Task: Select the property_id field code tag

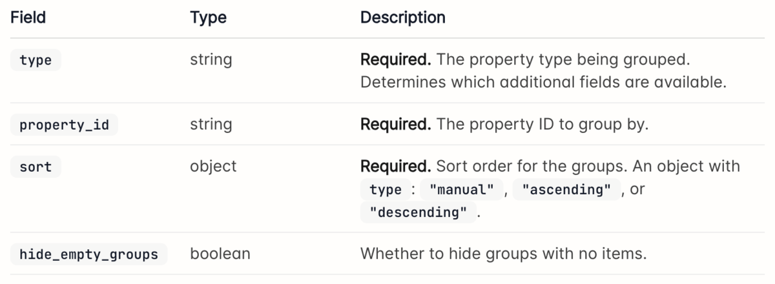Action: (64, 125)
